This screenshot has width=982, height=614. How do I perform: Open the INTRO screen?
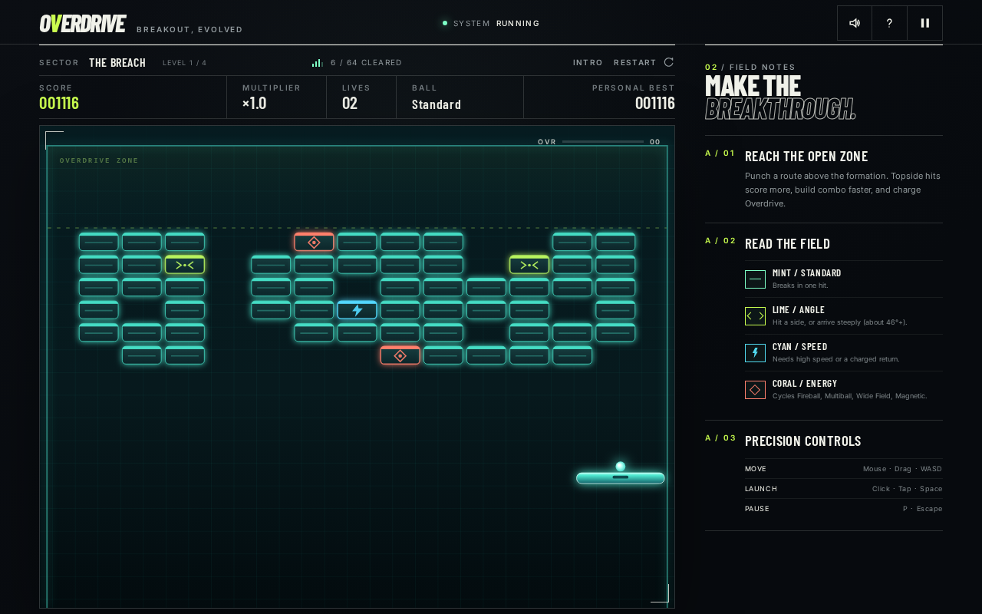tap(588, 63)
